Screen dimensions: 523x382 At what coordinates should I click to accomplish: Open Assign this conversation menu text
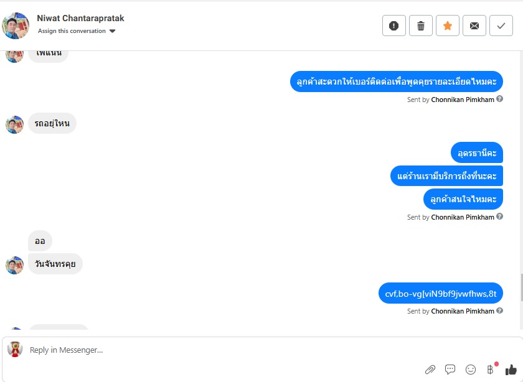tap(72, 31)
